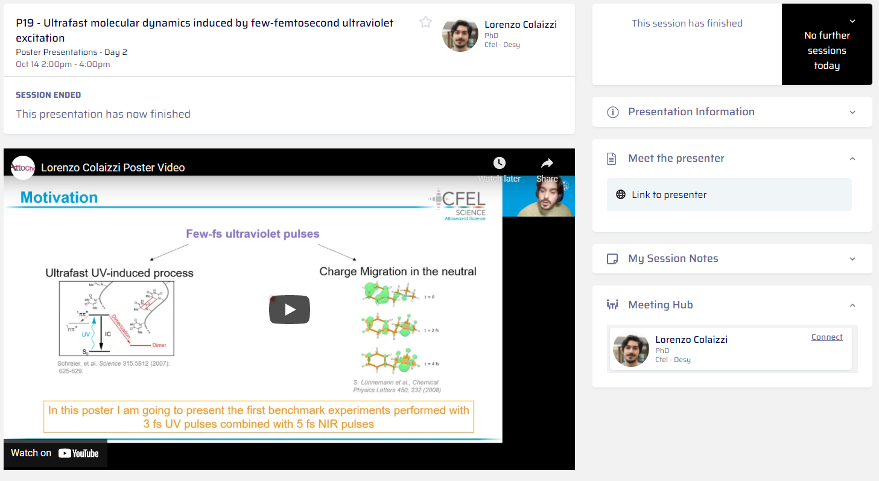Click the note icon beside My Session Notes
The width and height of the screenshot is (879, 481).
612,259
